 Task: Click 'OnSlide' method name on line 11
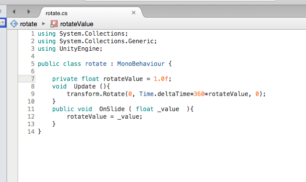coord(112,109)
